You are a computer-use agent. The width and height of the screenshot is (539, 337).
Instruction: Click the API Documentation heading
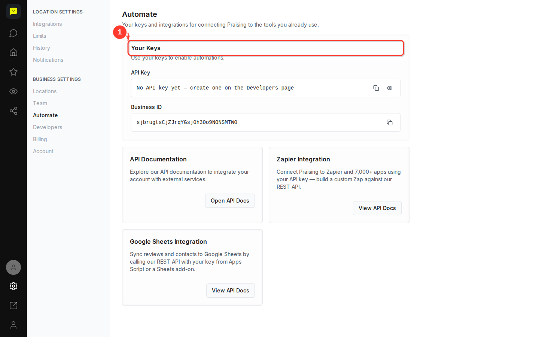pyautogui.click(x=158, y=159)
